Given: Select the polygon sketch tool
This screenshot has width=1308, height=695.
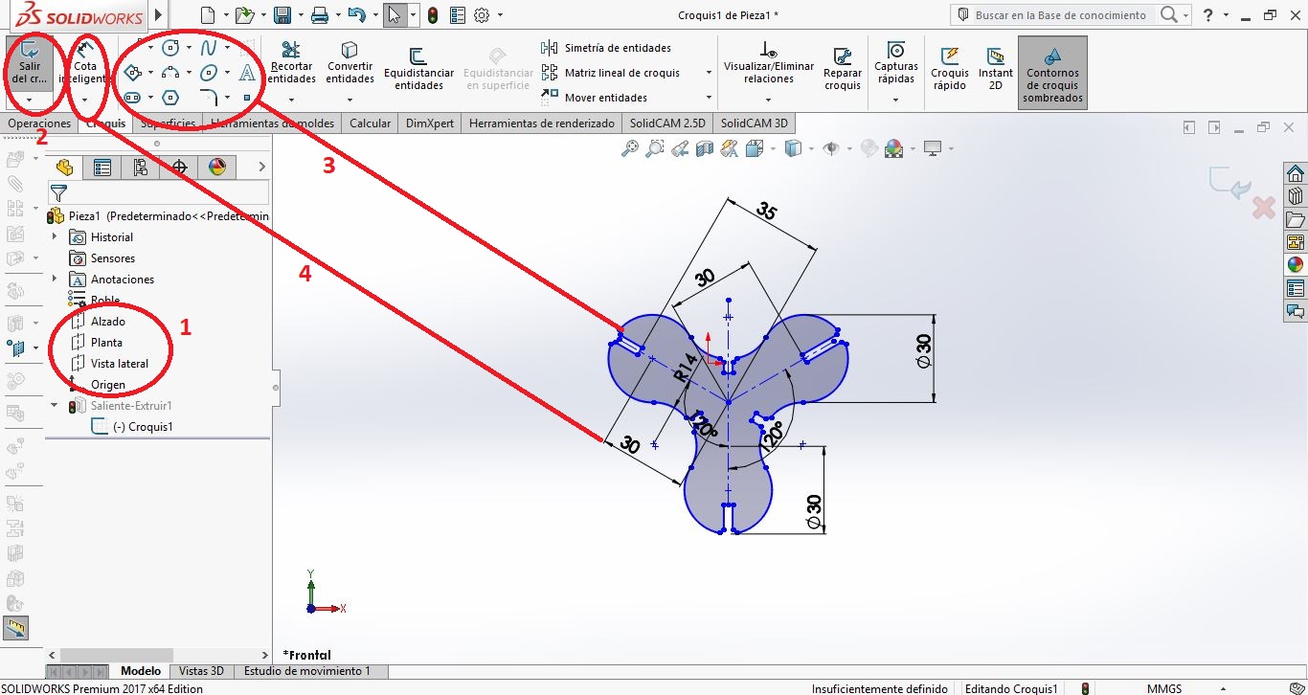Looking at the screenshot, I should pyautogui.click(x=170, y=98).
